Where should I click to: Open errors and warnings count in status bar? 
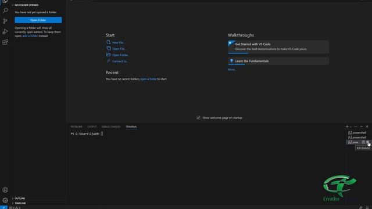[15, 208]
